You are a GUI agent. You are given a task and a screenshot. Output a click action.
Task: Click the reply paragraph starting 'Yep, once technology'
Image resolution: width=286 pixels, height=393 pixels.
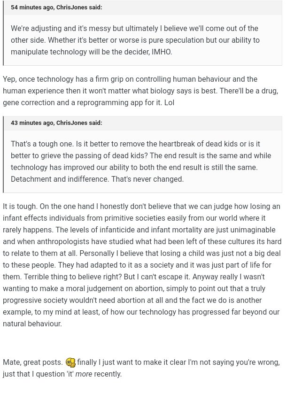click(140, 91)
